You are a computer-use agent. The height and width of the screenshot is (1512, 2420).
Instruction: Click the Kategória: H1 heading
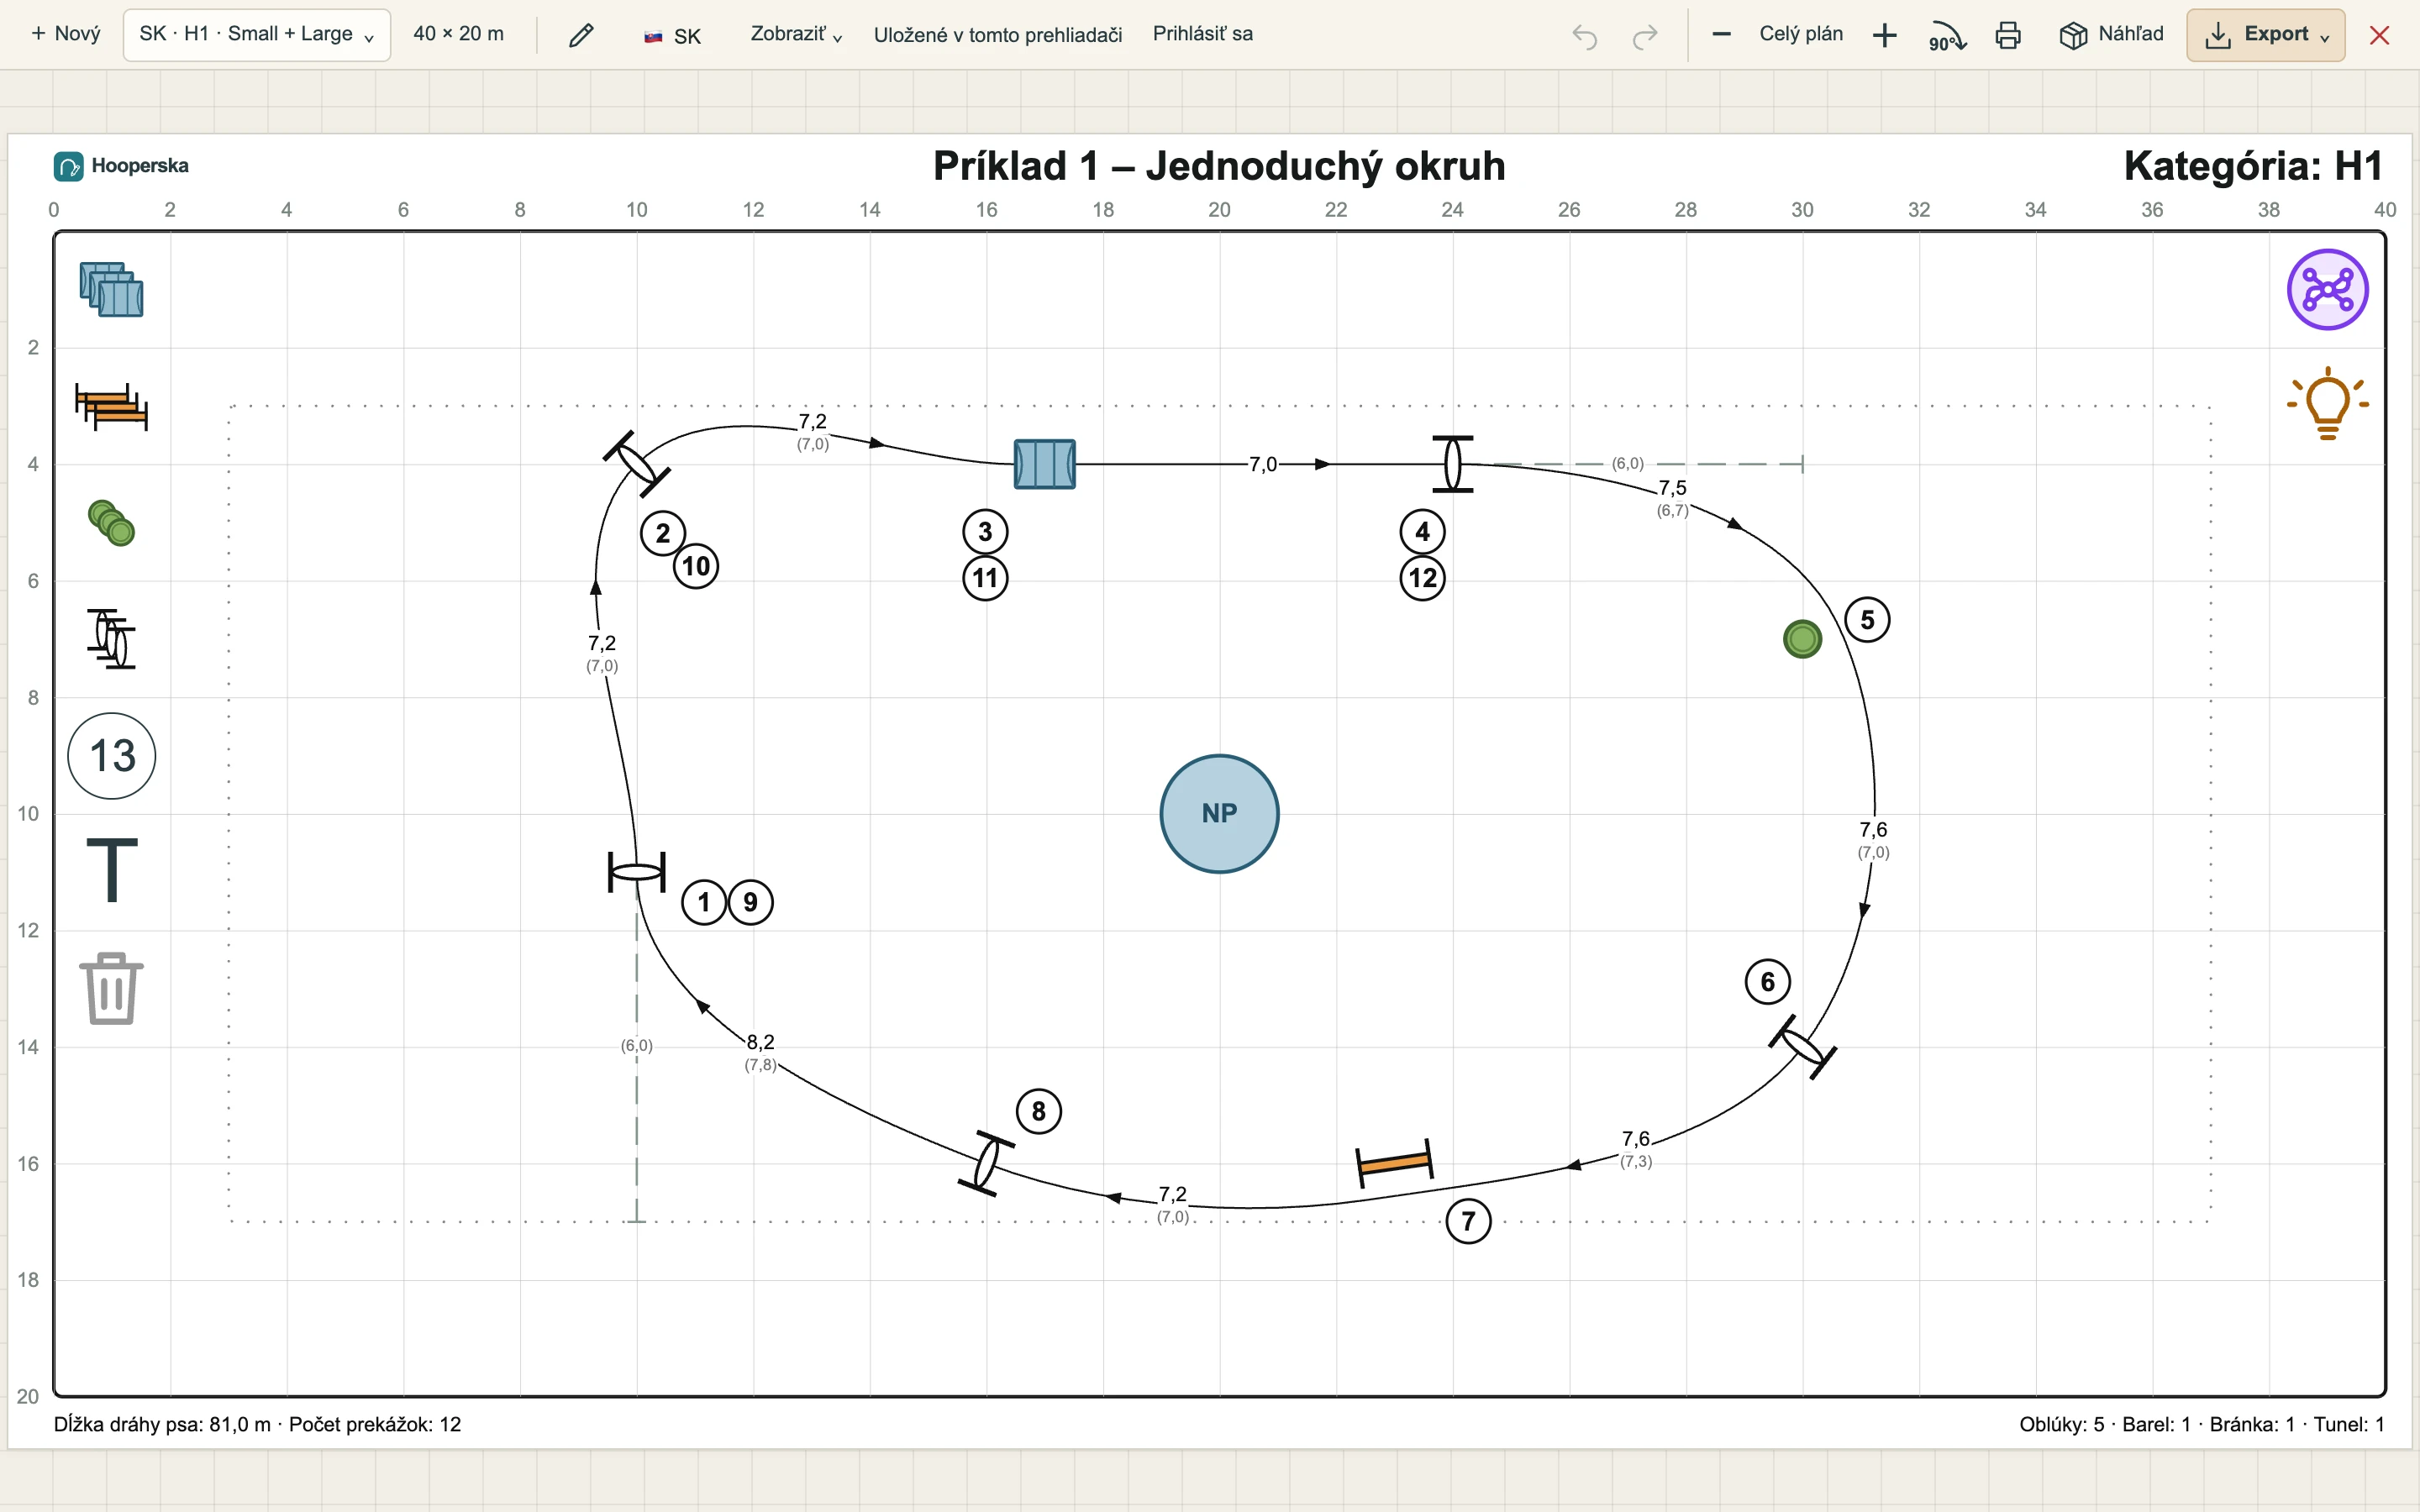pos(2253,166)
